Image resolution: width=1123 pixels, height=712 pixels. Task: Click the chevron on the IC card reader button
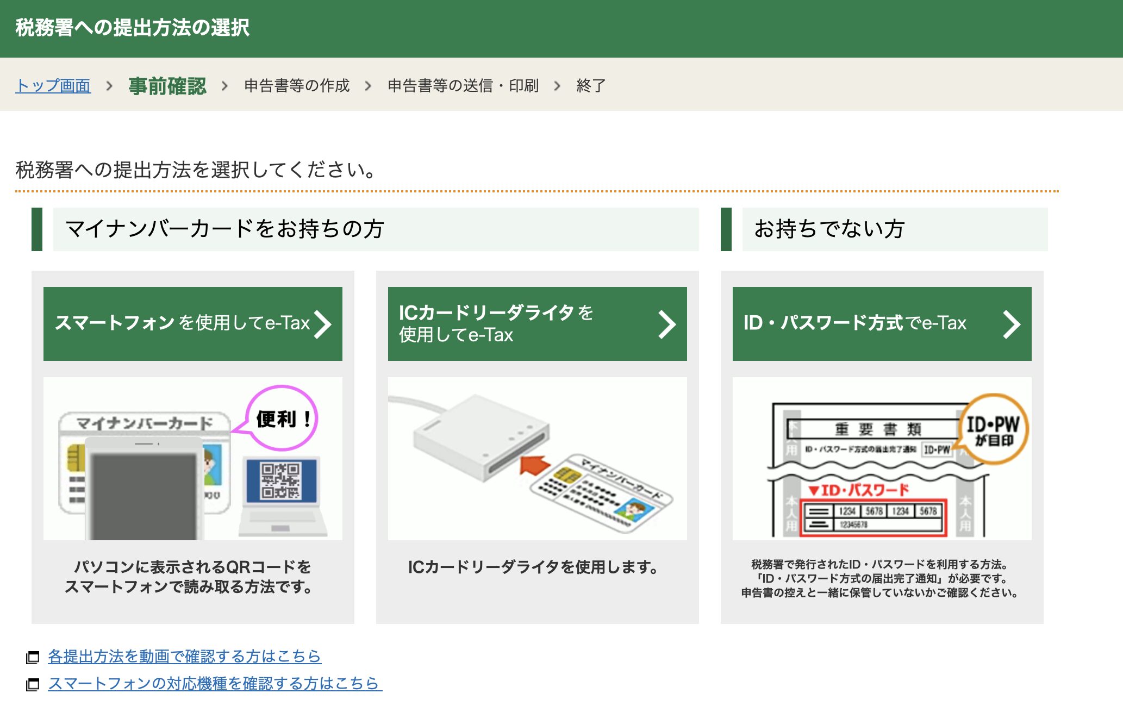(667, 324)
